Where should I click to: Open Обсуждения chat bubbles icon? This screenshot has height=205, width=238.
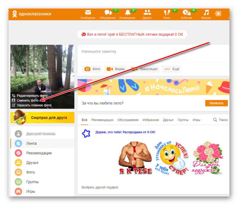pos(108,12)
